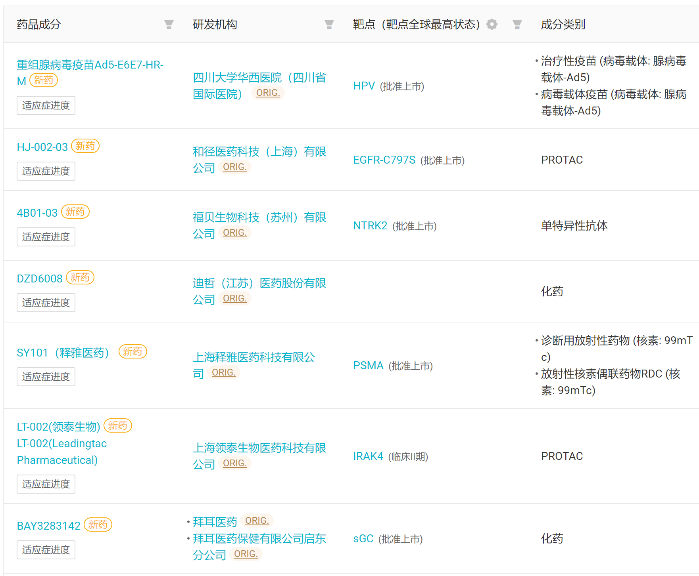Click ORIG. tag of 和径医药科技
The image size is (699, 576).
(x=235, y=167)
